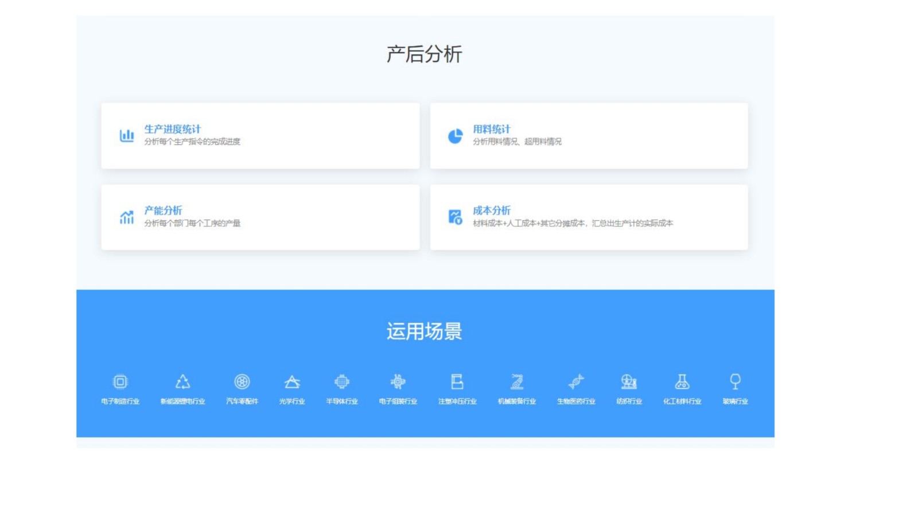Viewport: 918px width, 516px height.
Task: Select the 玻璃行业 wine glass icon
Action: click(736, 382)
